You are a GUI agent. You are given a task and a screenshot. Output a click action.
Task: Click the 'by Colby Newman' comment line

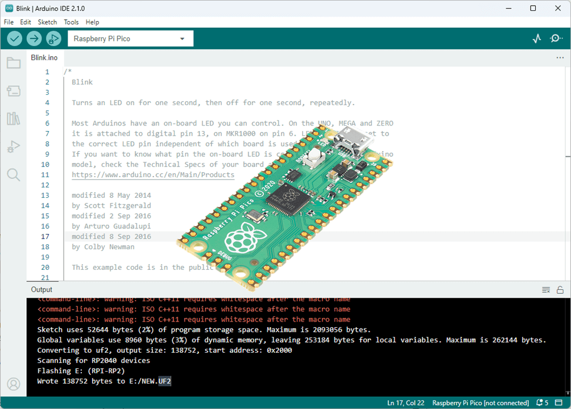(103, 247)
